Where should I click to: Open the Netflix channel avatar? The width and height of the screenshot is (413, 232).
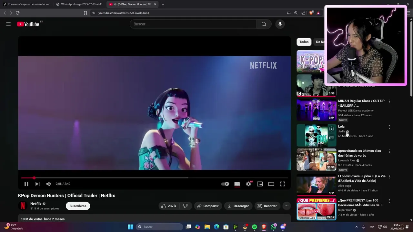pyautogui.click(x=23, y=206)
